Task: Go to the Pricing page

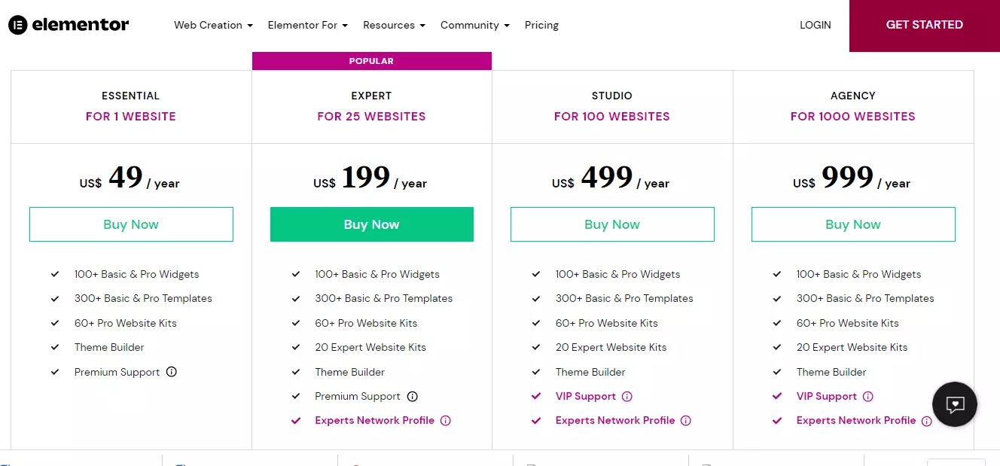Action: [541, 25]
